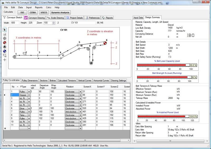This screenshot has width=211, height=149.
Task: Pick the take-up pulley tool (triangle circle)
Action: 5,47
